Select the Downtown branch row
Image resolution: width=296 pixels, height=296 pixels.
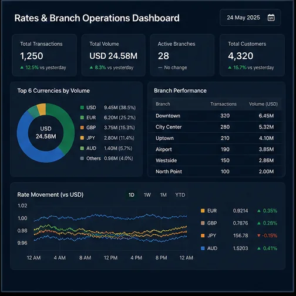[217, 116]
